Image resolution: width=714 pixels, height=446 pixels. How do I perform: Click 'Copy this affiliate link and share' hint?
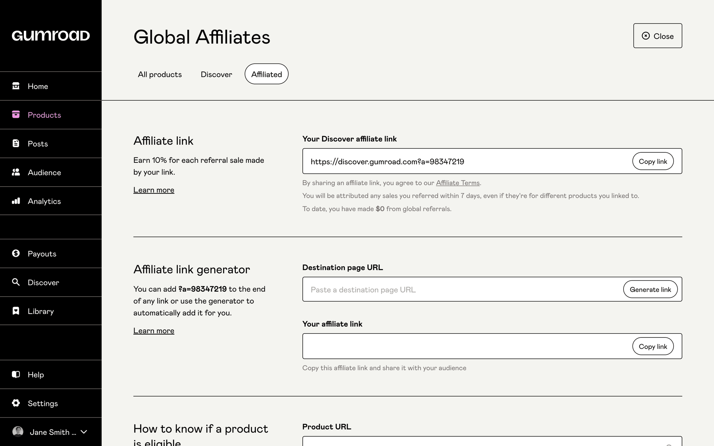(384, 368)
